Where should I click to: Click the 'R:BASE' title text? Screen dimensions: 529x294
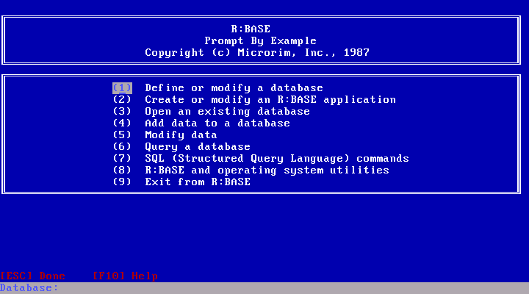point(251,29)
